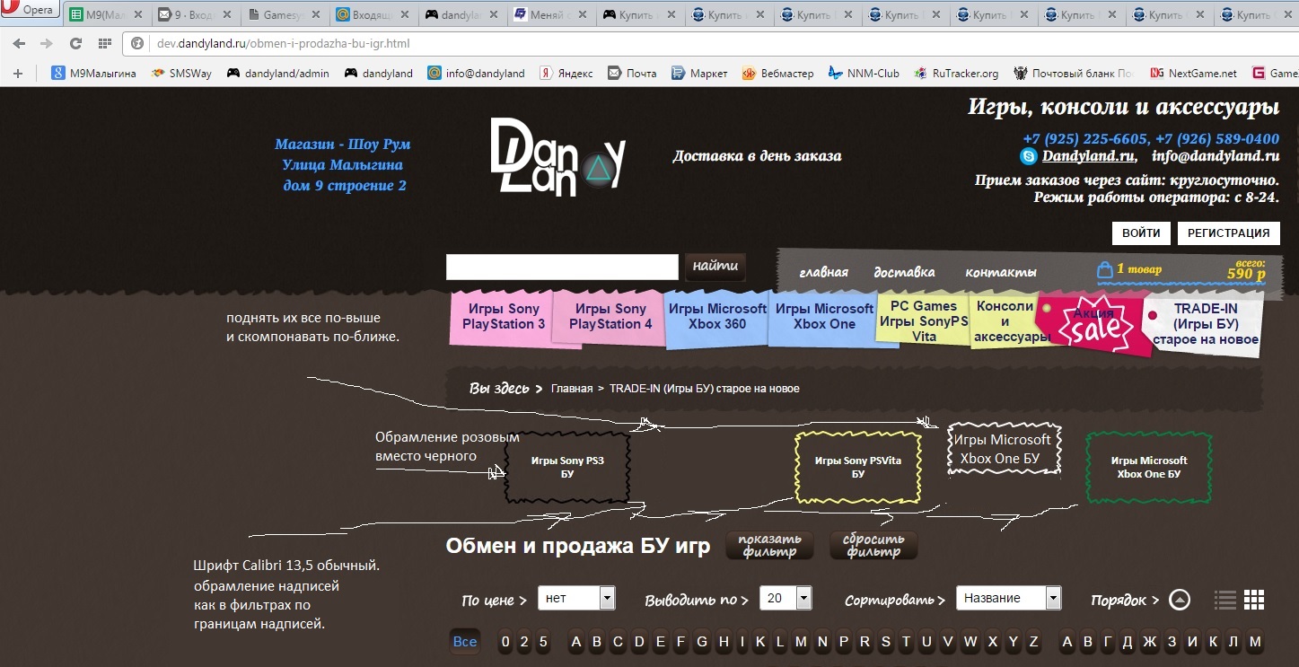Open Игры Microsoft Xbox 360 category
The image size is (1299, 667).
point(717,317)
